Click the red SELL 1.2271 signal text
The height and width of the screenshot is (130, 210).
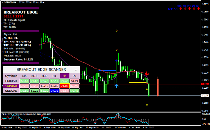click(x=13, y=16)
